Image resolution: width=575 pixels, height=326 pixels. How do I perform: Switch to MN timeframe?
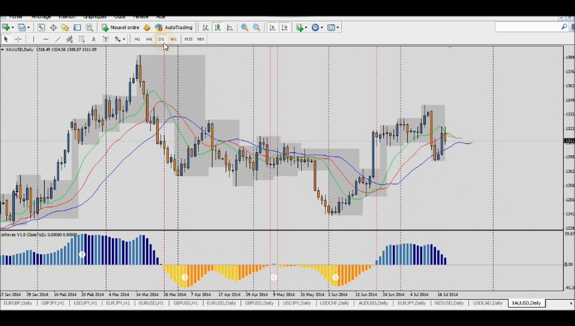pos(201,39)
